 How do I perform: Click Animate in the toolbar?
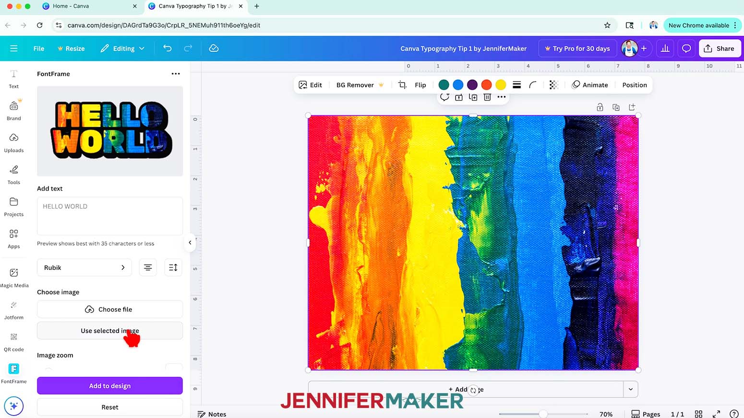coord(590,85)
